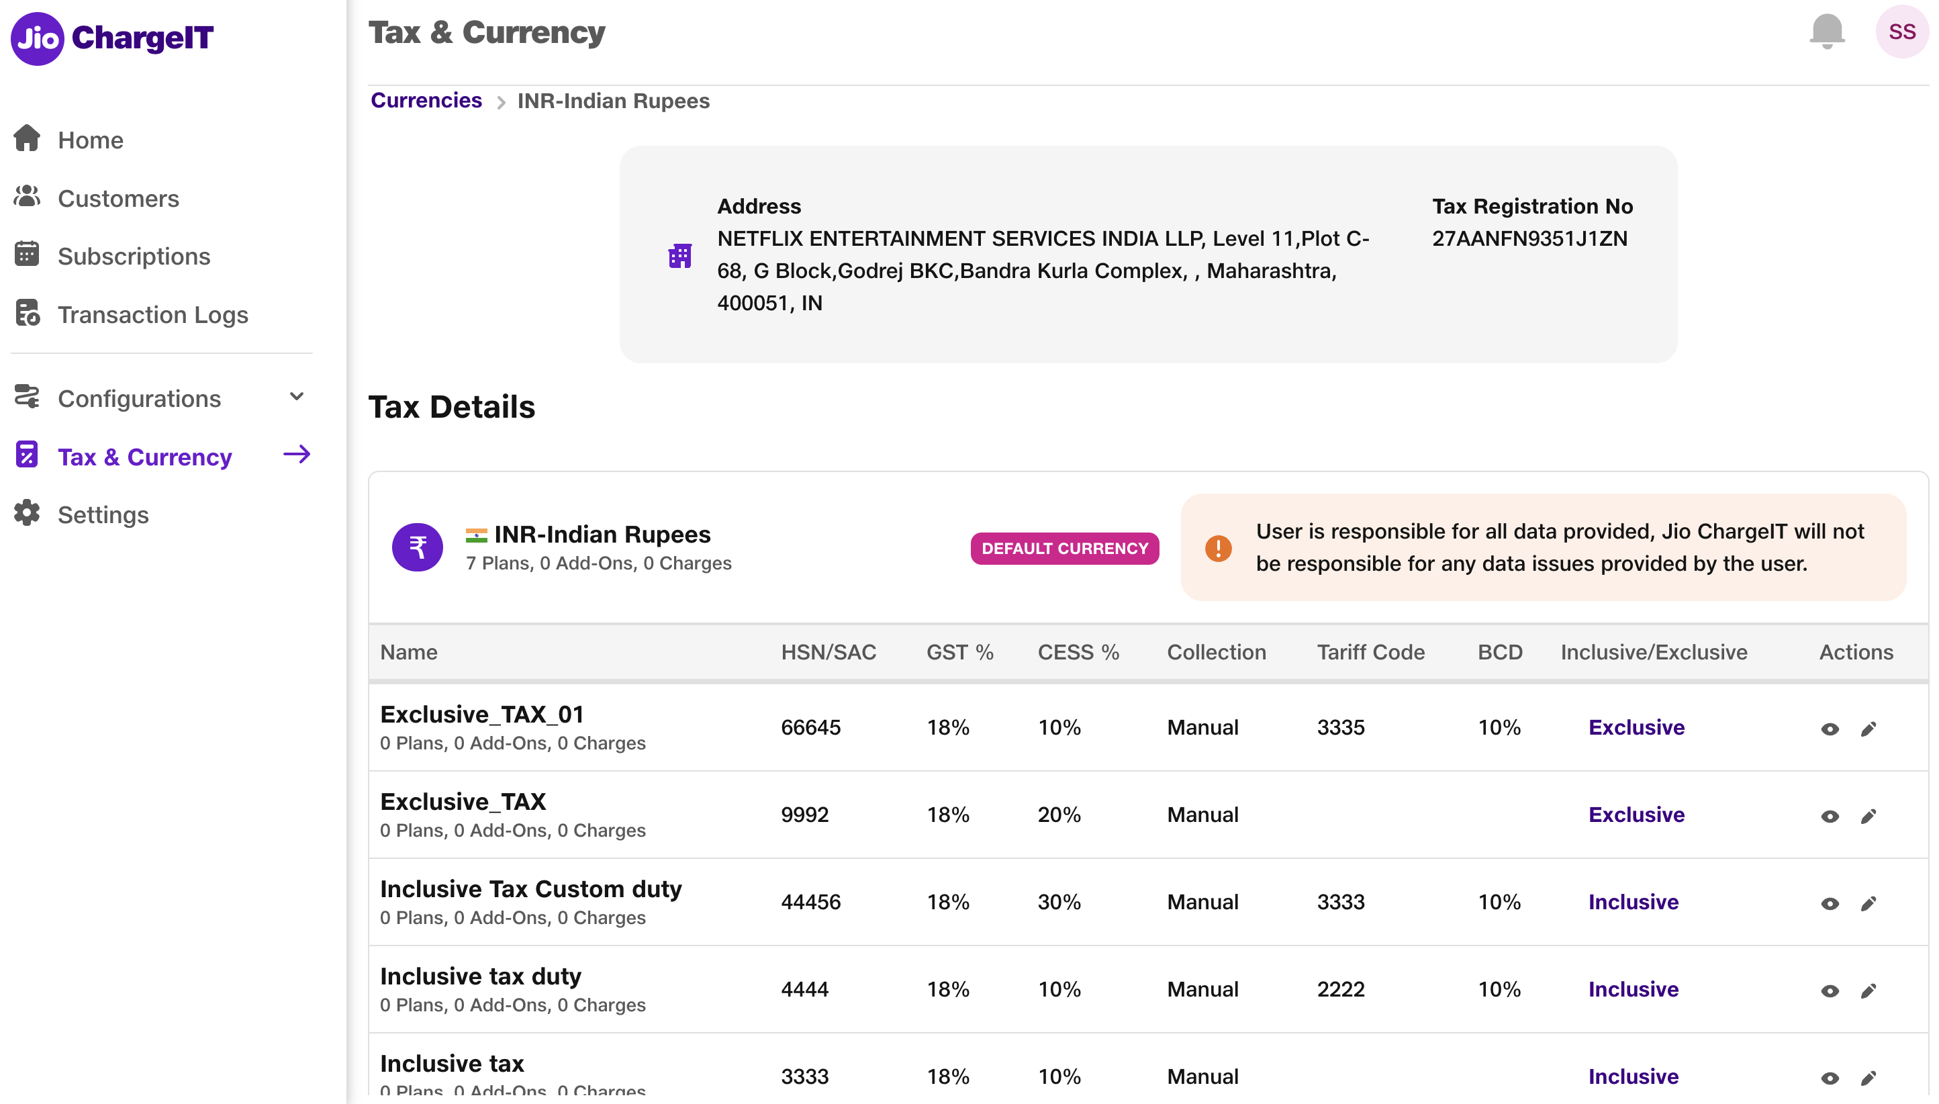Open Transaction Logs menu item
This screenshot has height=1104, width=1939.
pos(153,315)
